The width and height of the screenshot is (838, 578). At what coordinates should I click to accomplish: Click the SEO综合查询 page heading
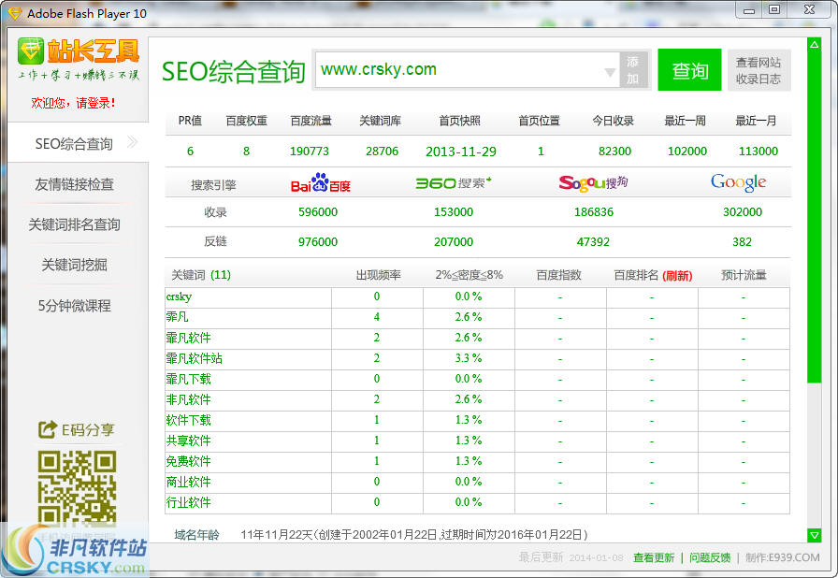[234, 72]
